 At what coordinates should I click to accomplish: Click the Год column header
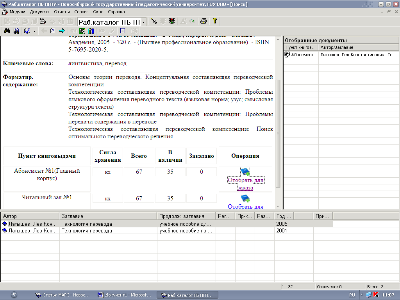click(284, 216)
